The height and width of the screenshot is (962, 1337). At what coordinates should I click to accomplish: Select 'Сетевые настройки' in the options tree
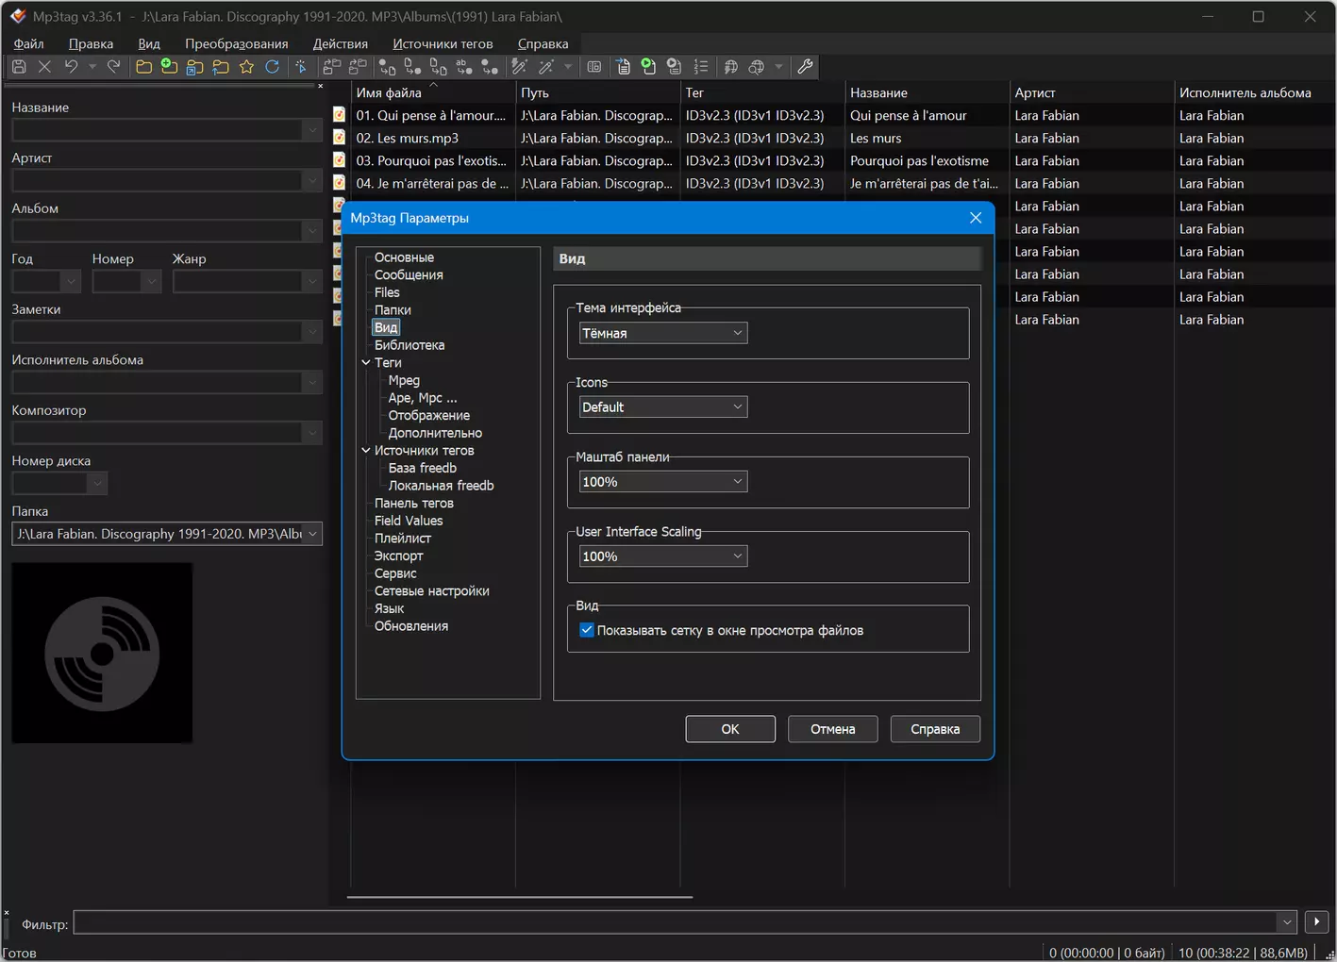coord(431,591)
